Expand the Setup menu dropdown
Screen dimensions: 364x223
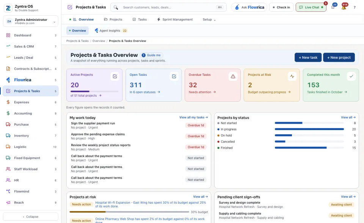tap(209, 19)
